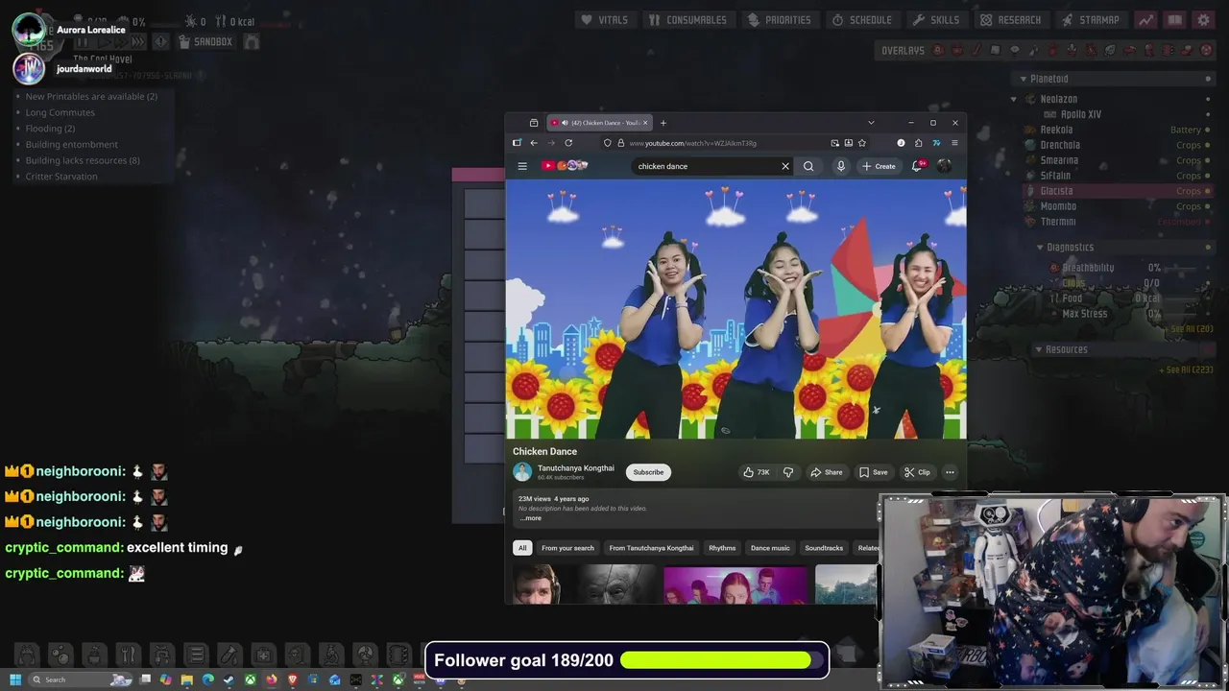Clip the Chicken Dance video
Image resolution: width=1229 pixels, height=691 pixels.
[x=917, y=472]
